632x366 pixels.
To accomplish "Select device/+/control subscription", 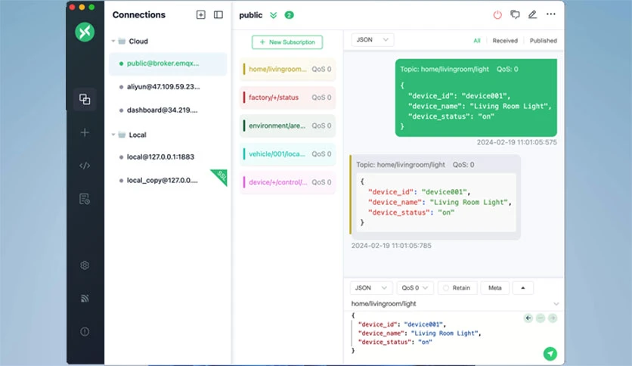I will pos(287,182).
